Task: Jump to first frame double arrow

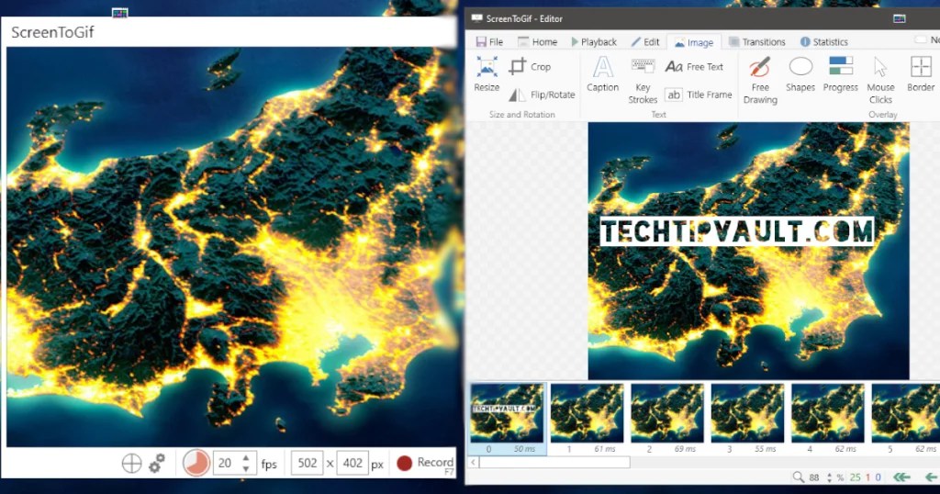Action: [901, 477]
